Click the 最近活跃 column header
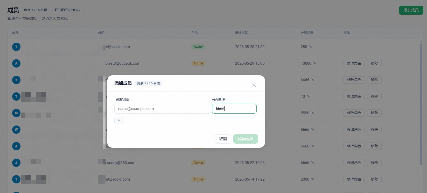Screen dimensions: 427x193 (241, 33)
